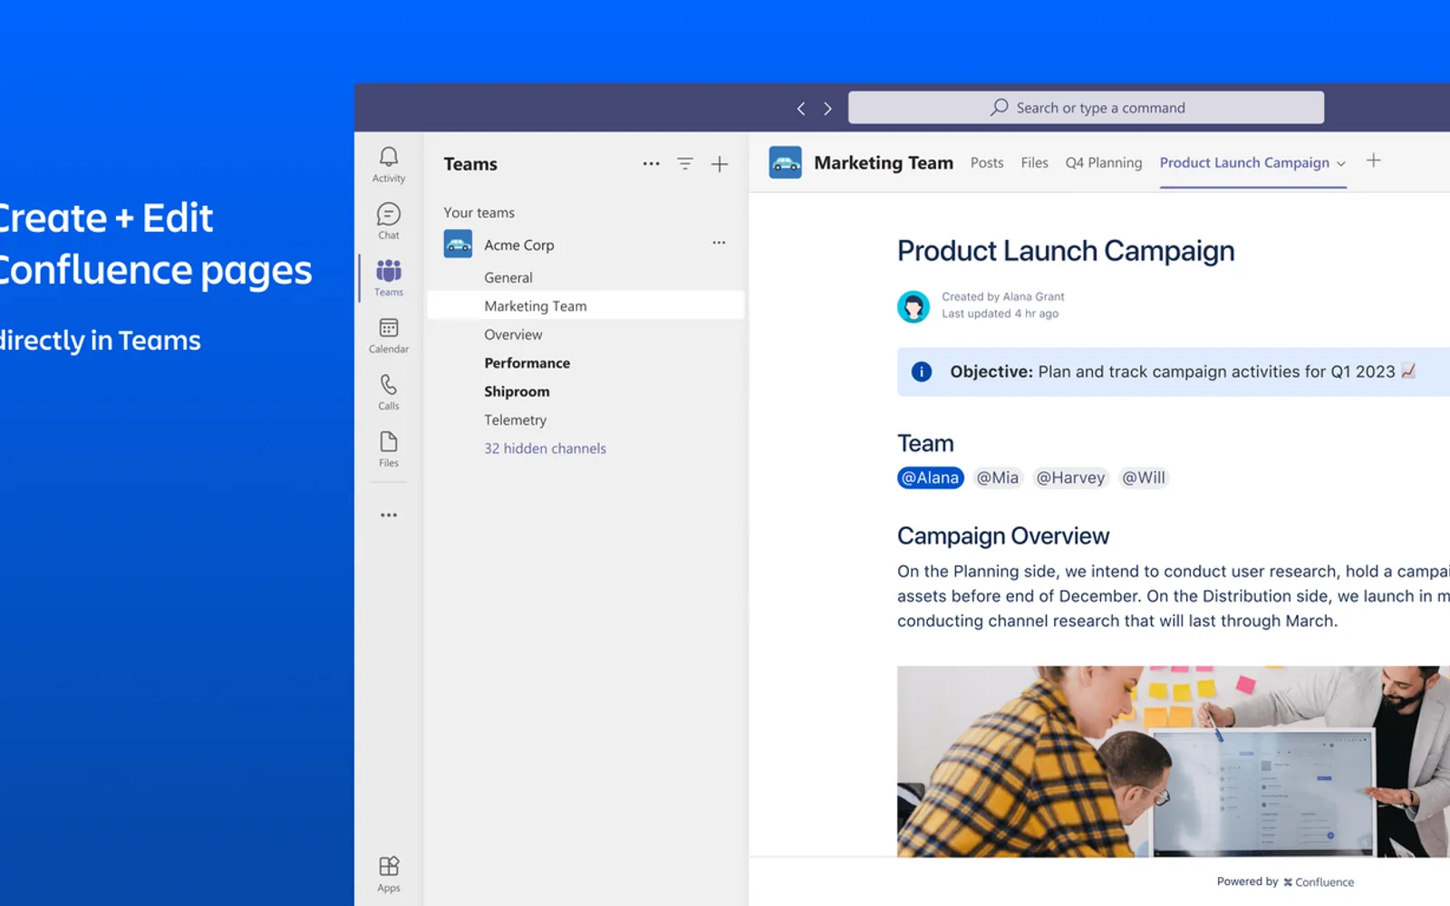
Task: Open the Overview channel
Action: [x=513, y=334]
